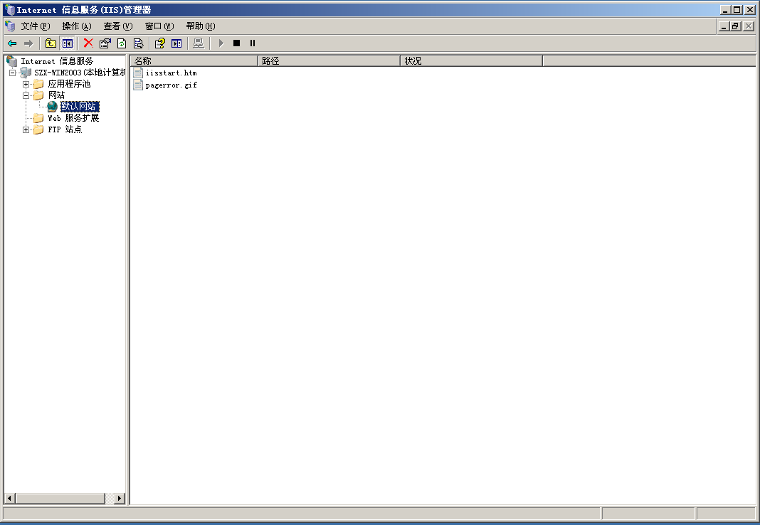Image resolution: width=760 pixels, height=525 pixels.
Task: Click the pagerror.gif file icon
Action: tap(138, 85)
